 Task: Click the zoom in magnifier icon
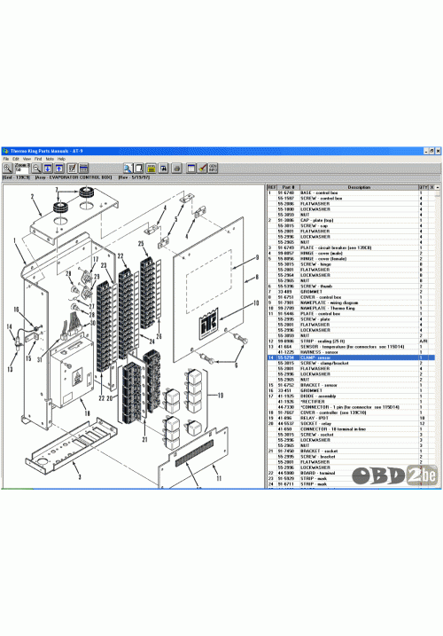[x=7, y=168]
